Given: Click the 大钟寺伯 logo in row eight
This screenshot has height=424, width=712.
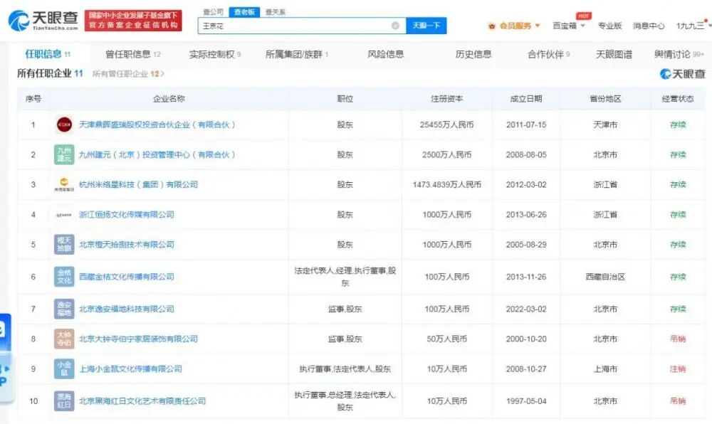Looking at the screenshot, I should tap(64, 339).
